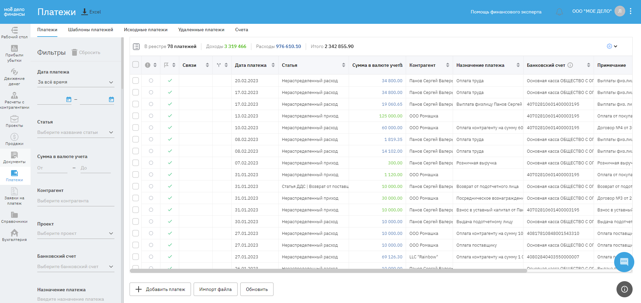Switch to the Шаблоны платежей tab

pyautogui.click(x=91, y=30)
